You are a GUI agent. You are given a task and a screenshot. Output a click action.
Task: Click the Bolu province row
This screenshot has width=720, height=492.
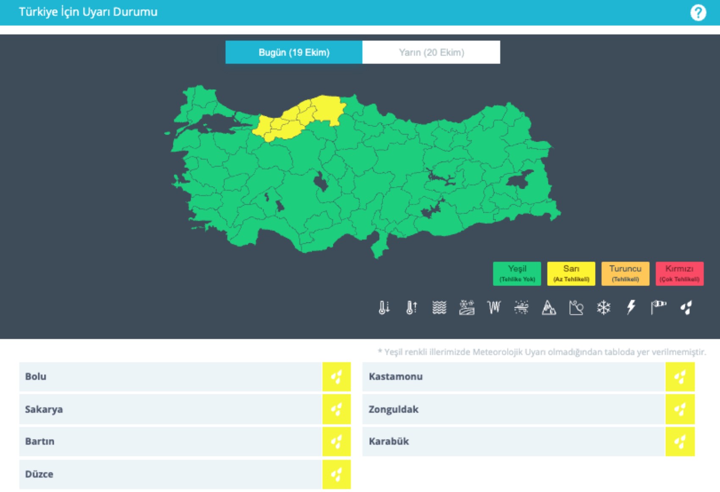170,377
